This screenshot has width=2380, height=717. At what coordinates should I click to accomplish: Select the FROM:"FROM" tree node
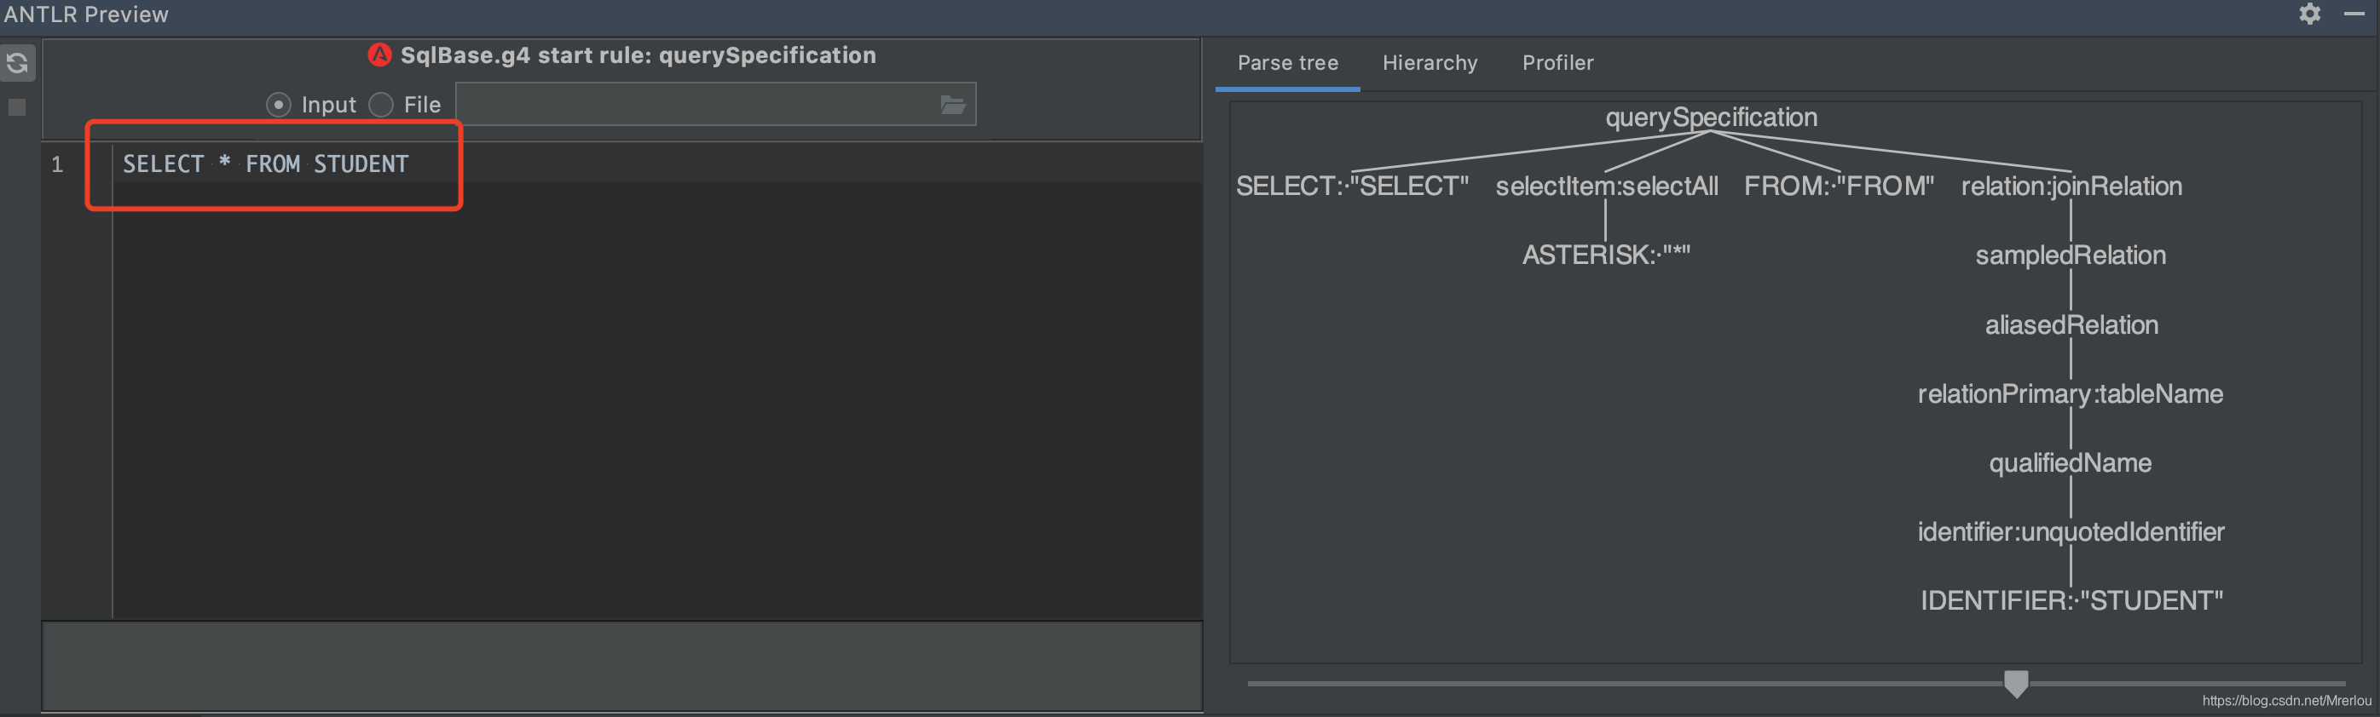click(1839, 186)
